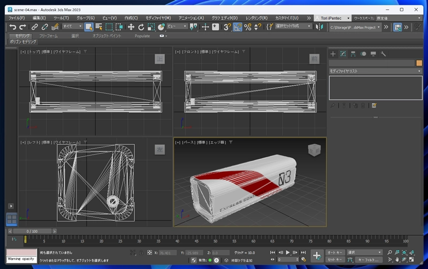Viewport: 428px width, 269px height.
Task: Click the Select and Link chain icon
Action: tap(34, 27)
